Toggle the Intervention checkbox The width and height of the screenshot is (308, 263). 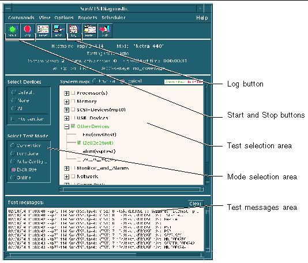(13, 119)
